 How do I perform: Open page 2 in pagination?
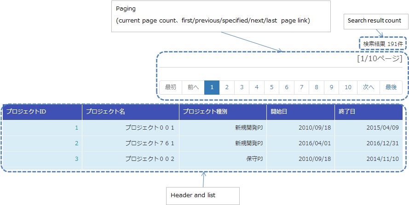(227, 87)
